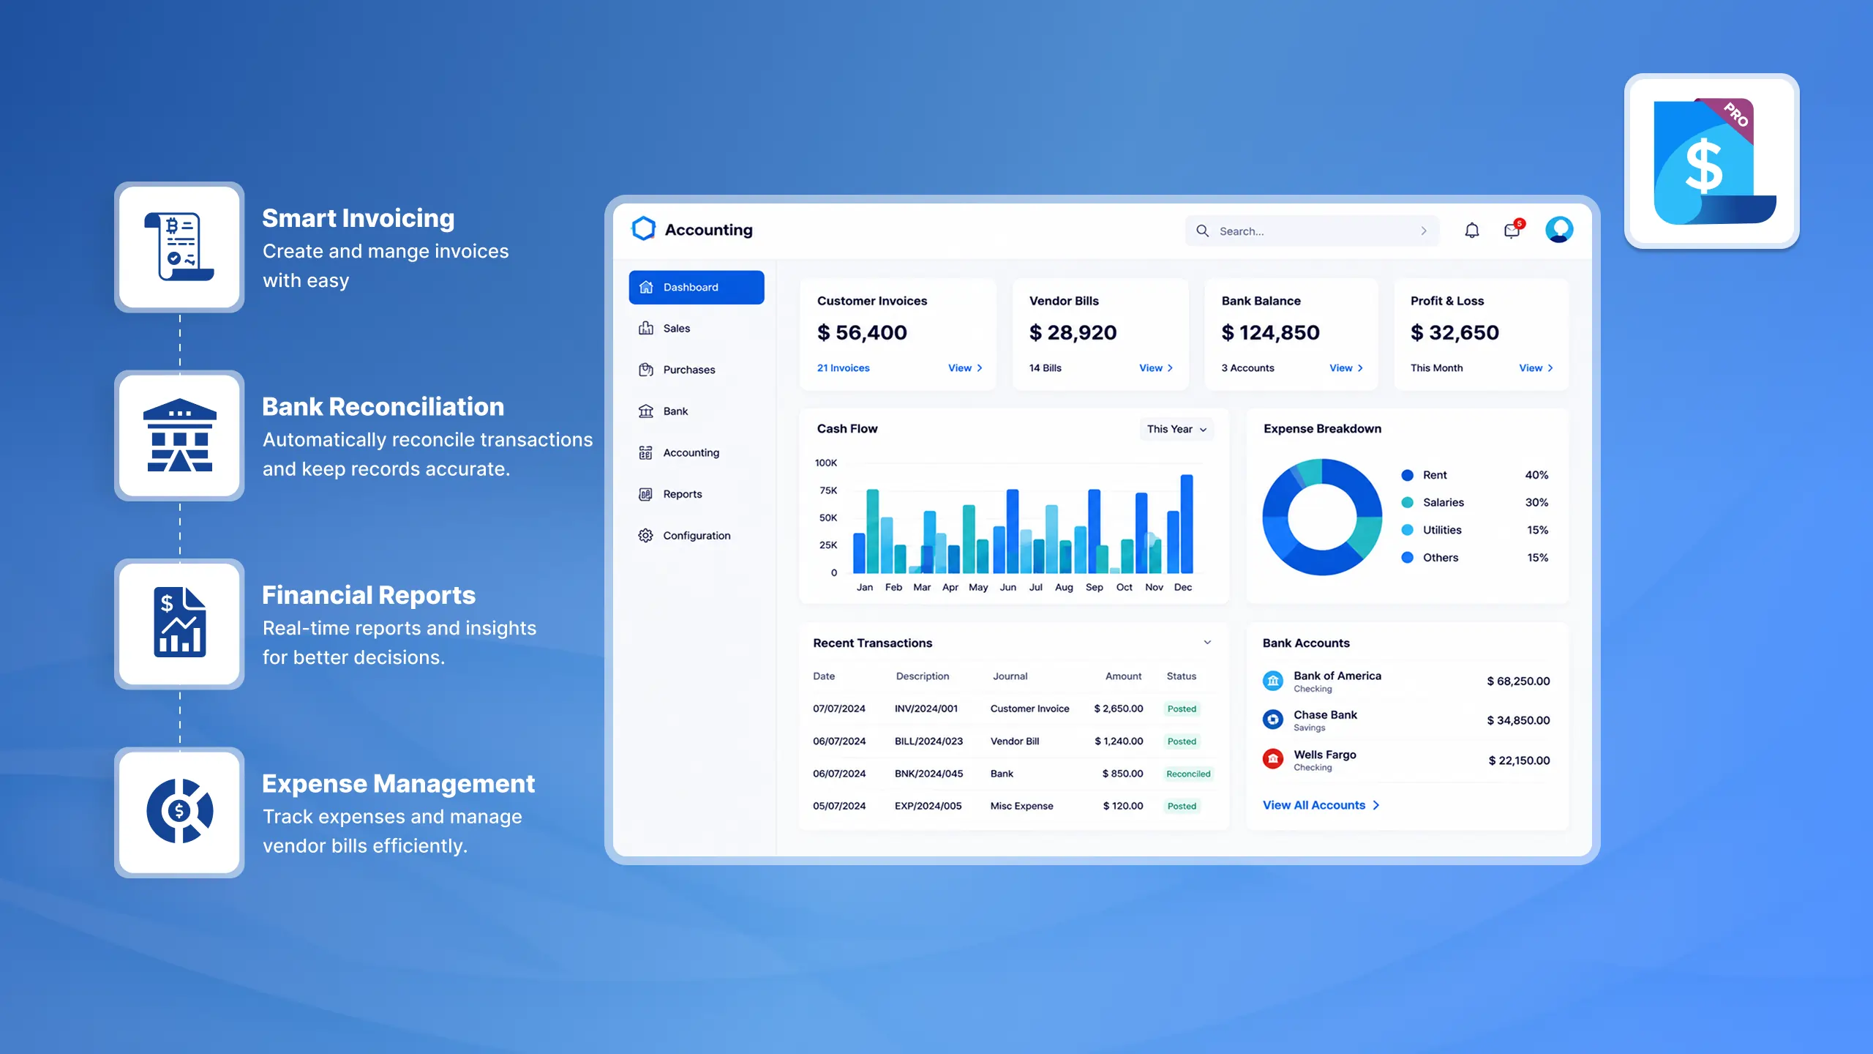This screenshot has width=1873, height=1054.
Task: Click View All Accounts link
Action: (1321, 805)
